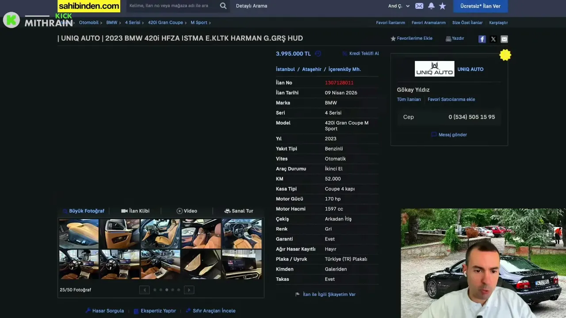Switch to the Video tab

point(187,211)
